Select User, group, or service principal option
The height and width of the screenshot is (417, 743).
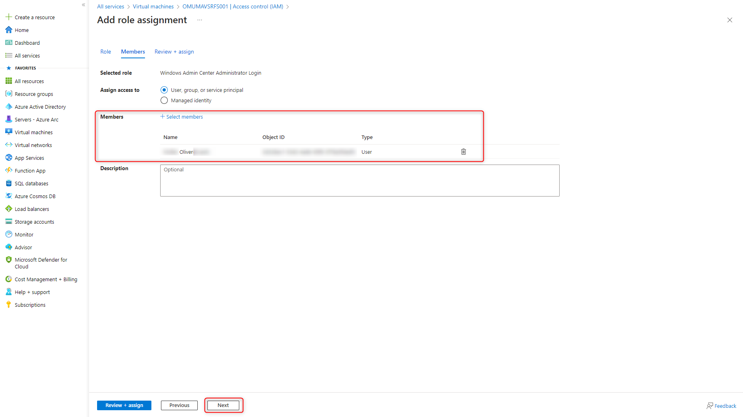(164, 90)
